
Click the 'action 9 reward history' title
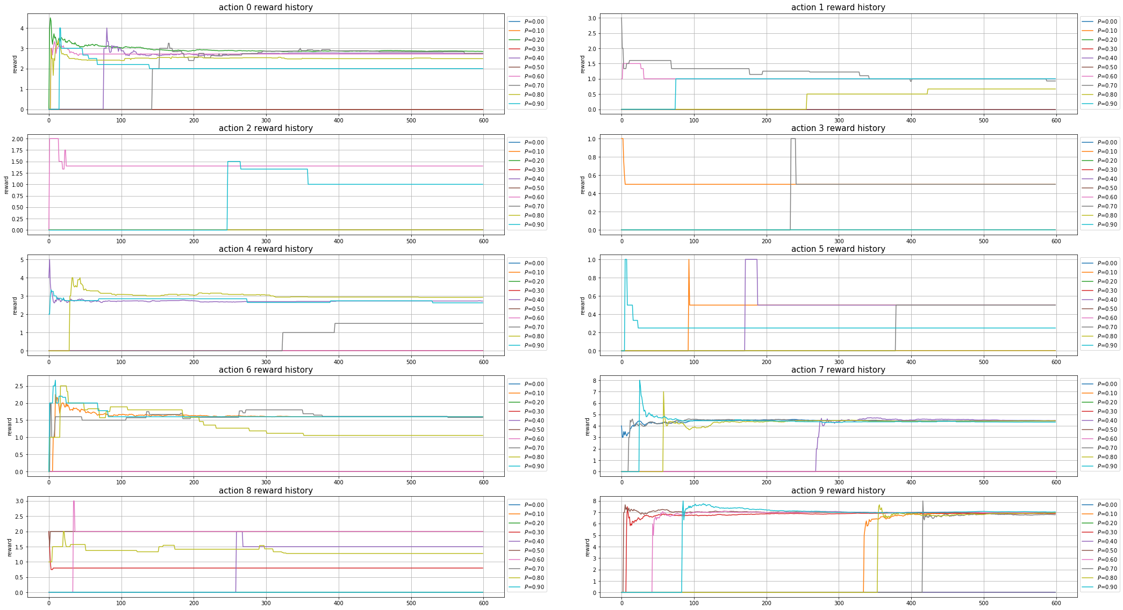pyautogui.click(x=838, y=491)
